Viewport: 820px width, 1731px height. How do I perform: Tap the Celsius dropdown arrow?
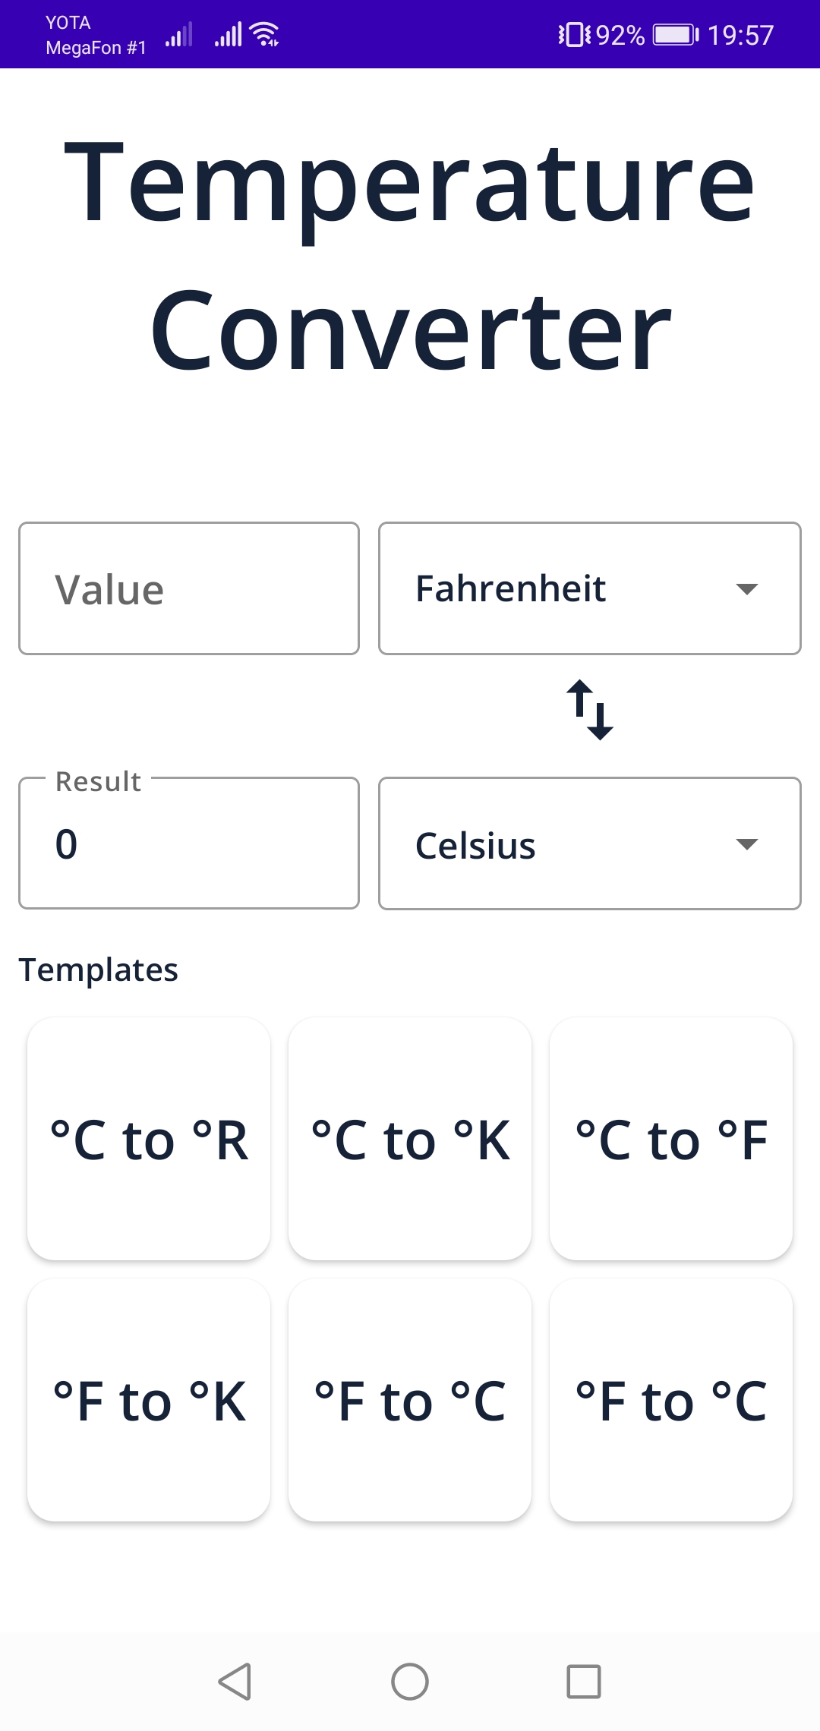(746, 843)
